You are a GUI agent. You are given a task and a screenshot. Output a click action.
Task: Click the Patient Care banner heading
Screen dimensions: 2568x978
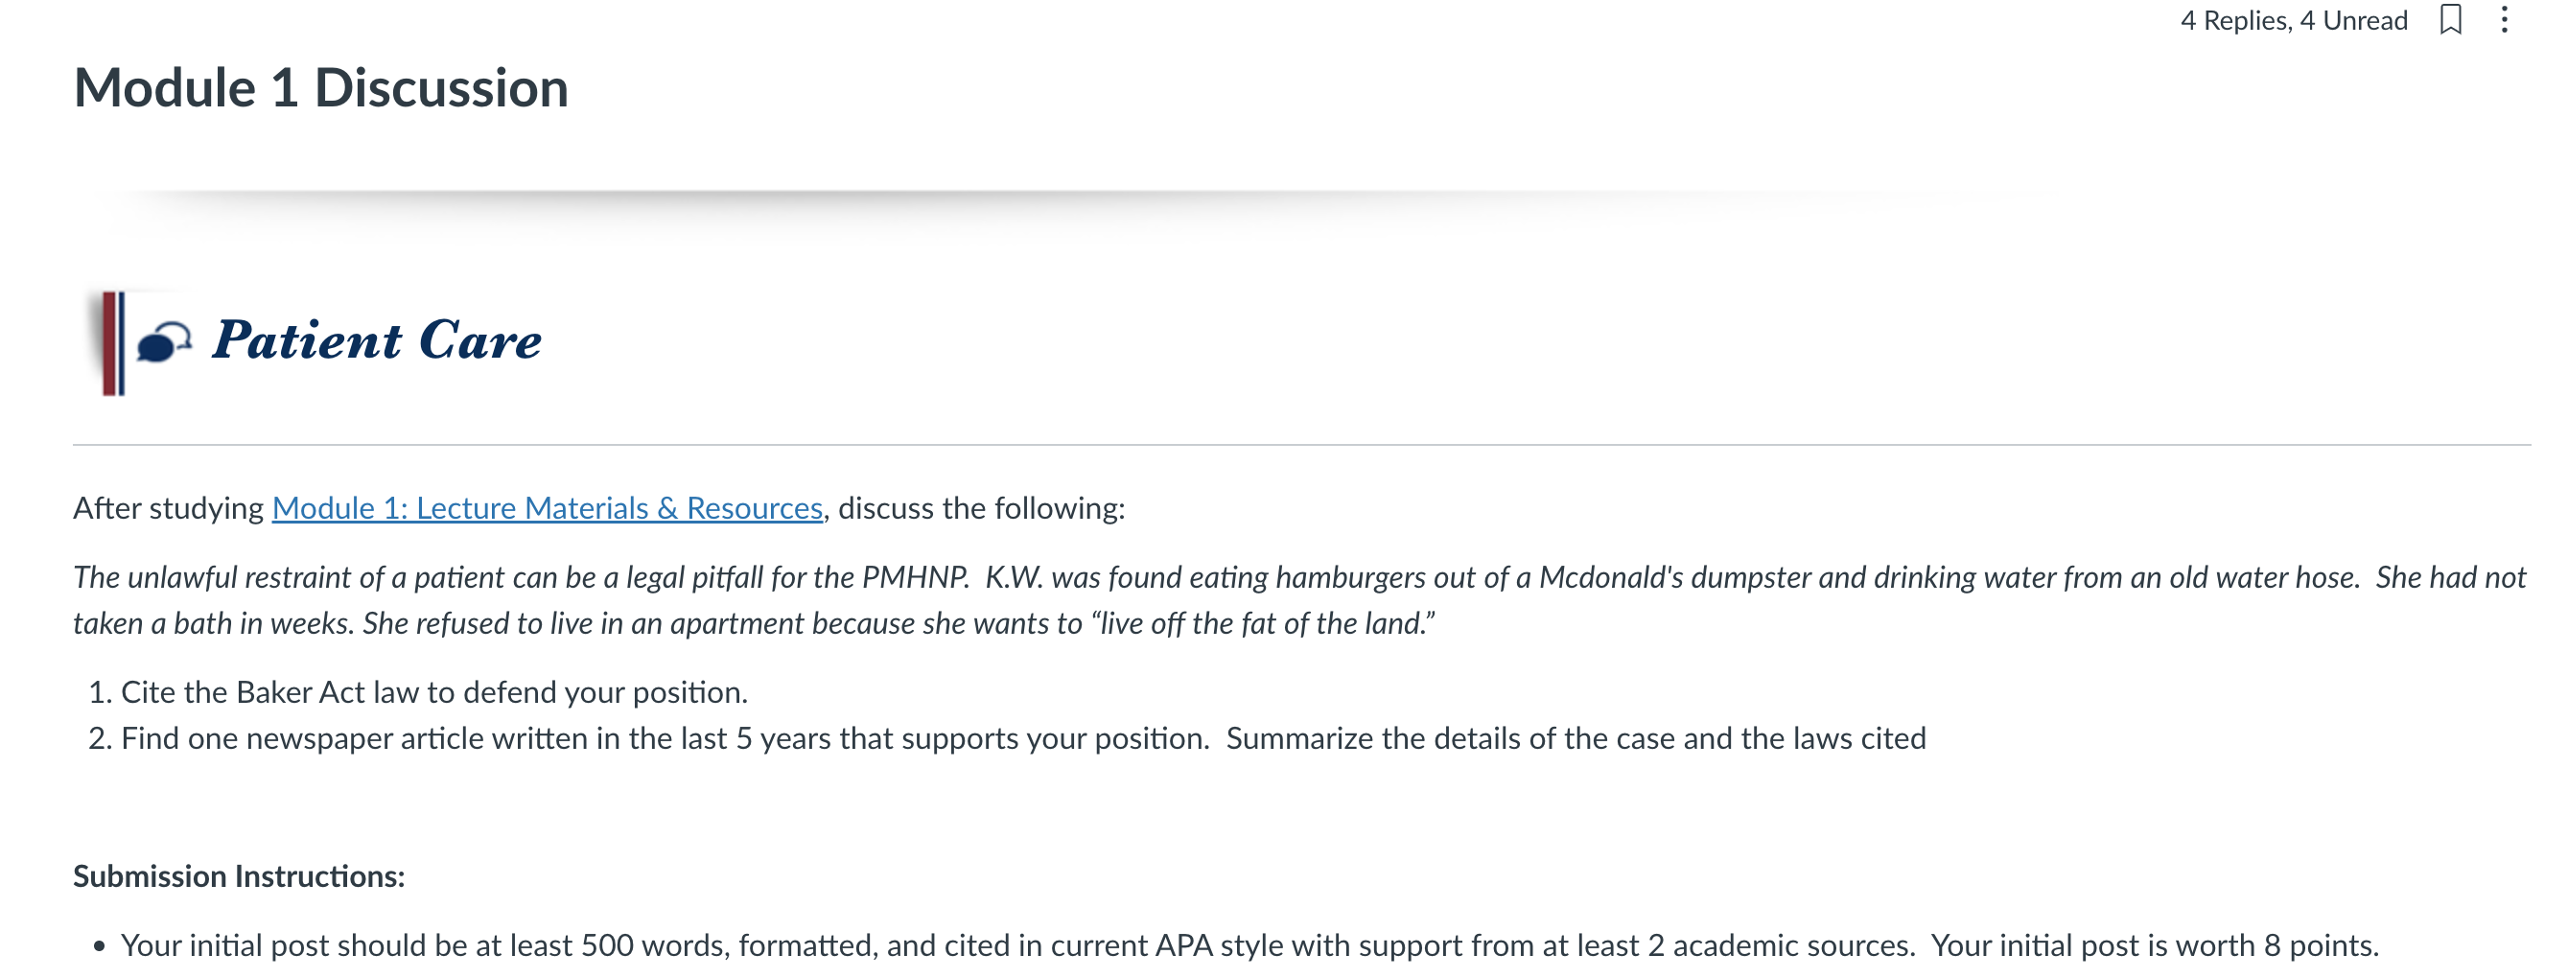pyautogui.click(x=377, y=340)
